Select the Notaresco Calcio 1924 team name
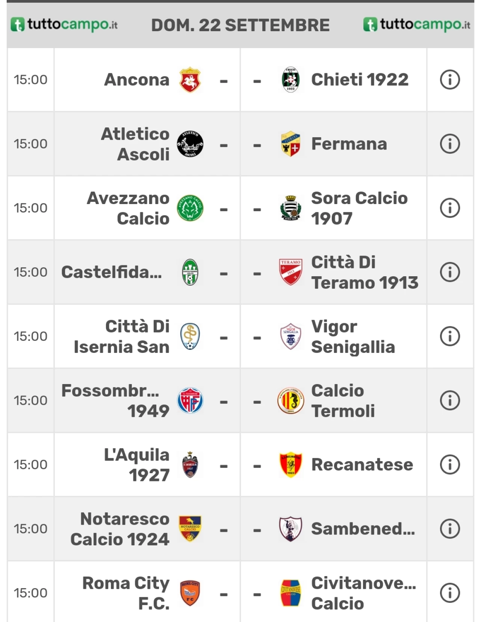The height and width of the screenshot is (622, 481). (x=120, y=529)
